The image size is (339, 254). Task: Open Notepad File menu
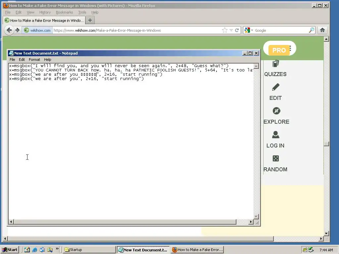[12, 60]
